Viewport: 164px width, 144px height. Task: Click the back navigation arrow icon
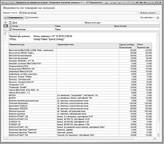[3, 3]
